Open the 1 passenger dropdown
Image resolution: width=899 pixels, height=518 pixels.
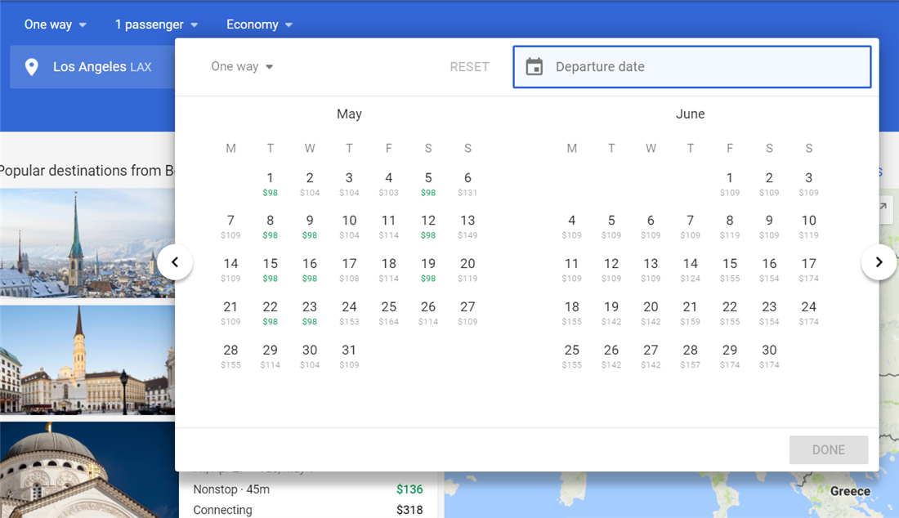click(155, 25)
